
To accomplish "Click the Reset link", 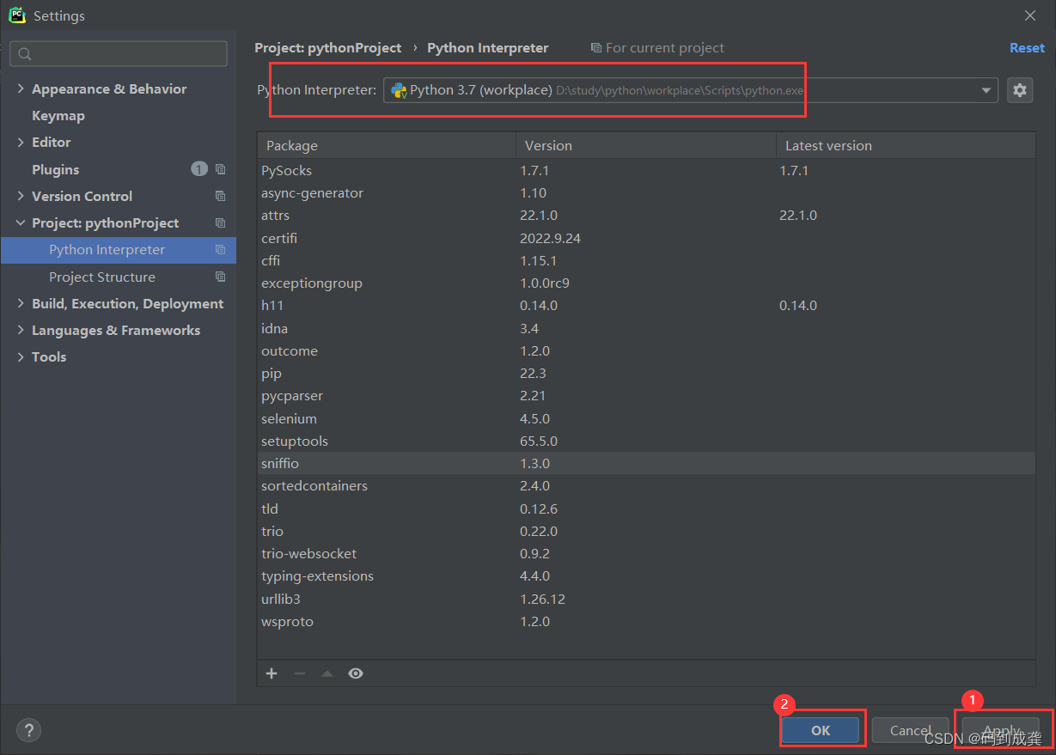I will coord(1027,48).
